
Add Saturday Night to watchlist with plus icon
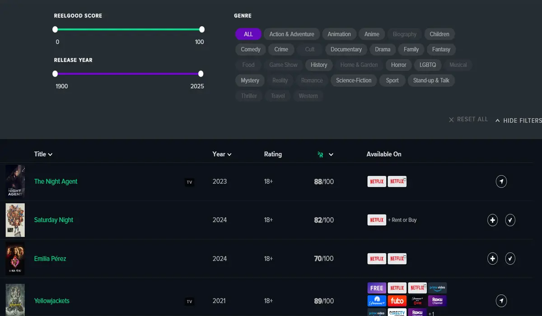click(492, 220)
